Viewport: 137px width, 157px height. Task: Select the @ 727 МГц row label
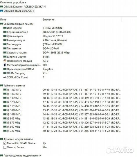pos(13,131)
